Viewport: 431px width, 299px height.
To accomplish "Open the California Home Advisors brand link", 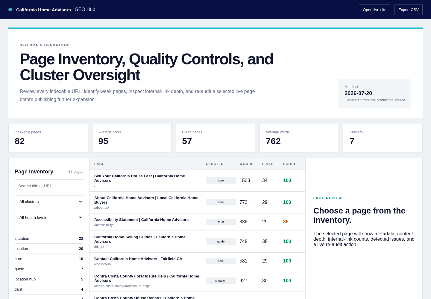I will [x=43, y=10].
